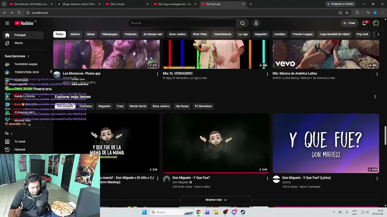Start voice search with the microphone icon
The image size is (387, 217).
click(256, 23)
